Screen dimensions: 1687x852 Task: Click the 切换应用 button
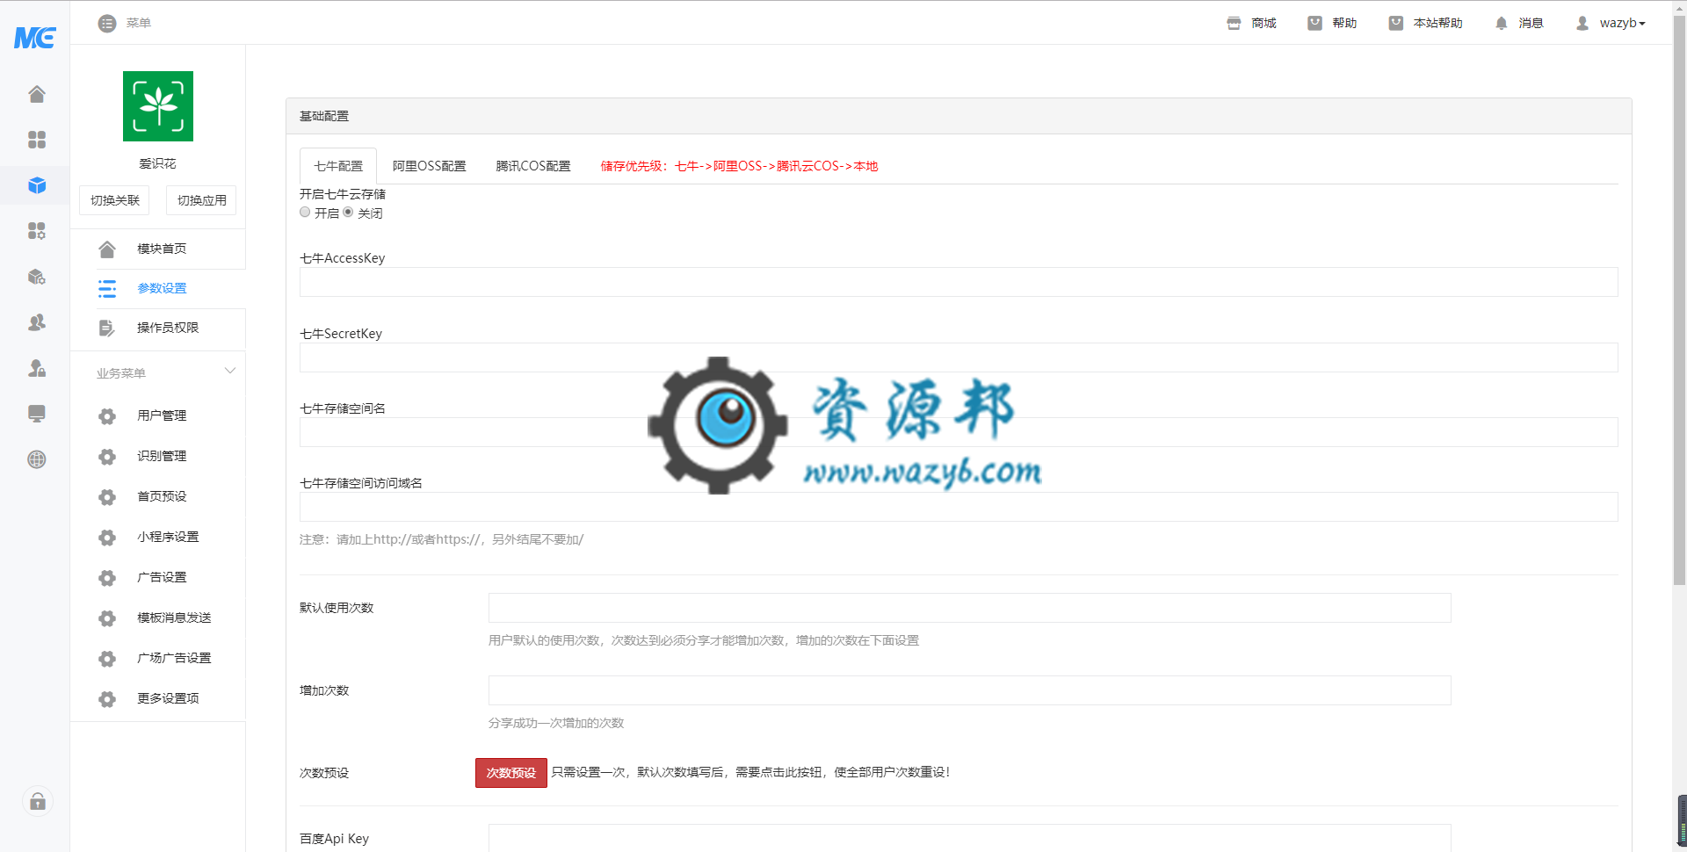click(x=201, y=200)
